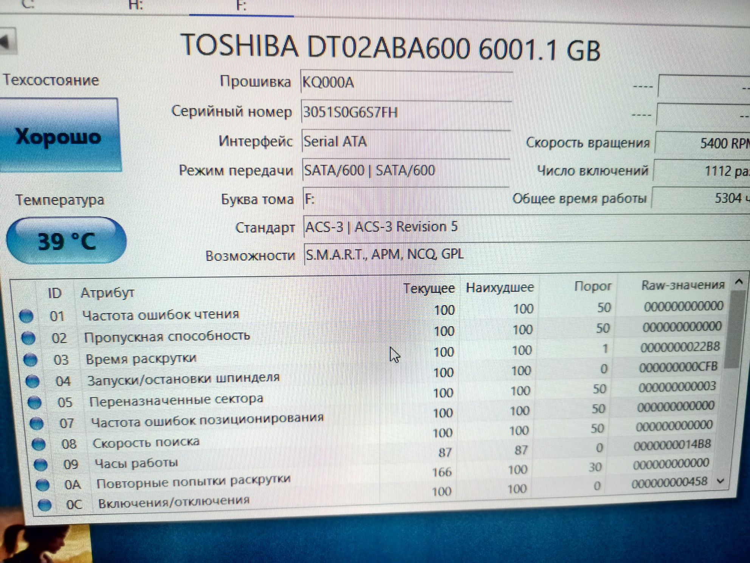Click the 39 °C temperature indicator
Image resolution: width=750 pixels, height=563 pixels.
tap(67, 241)
